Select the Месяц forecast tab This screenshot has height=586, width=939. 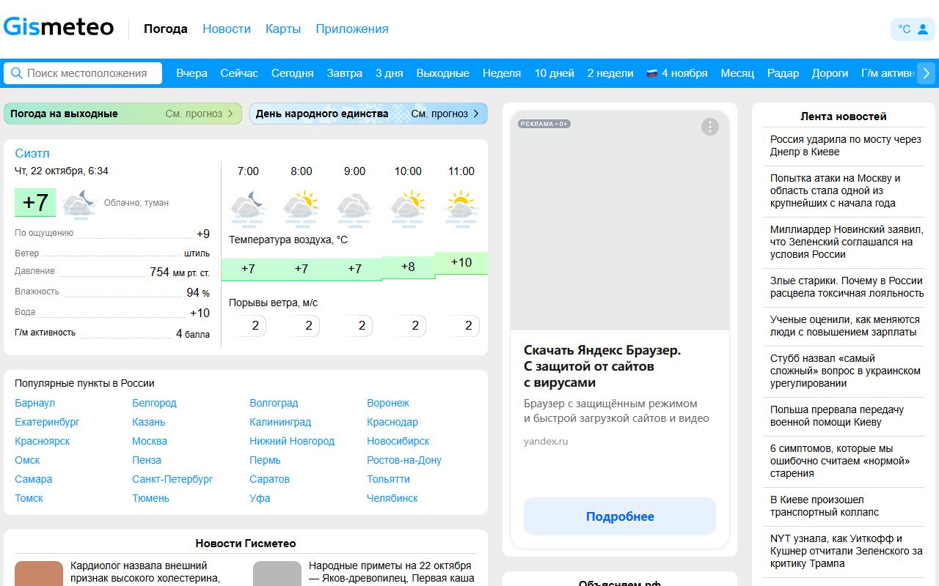(737, 73)
